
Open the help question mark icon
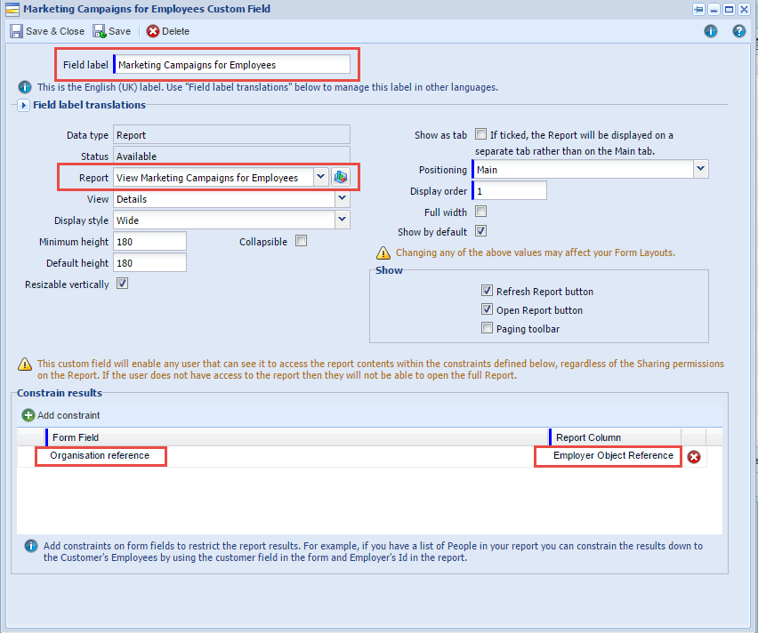pyautogui.click(x=738, y=31)
